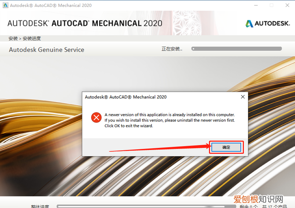Click the error dialog title text
The width and height of the screenshot is (295, 208).
coord(126,97)
